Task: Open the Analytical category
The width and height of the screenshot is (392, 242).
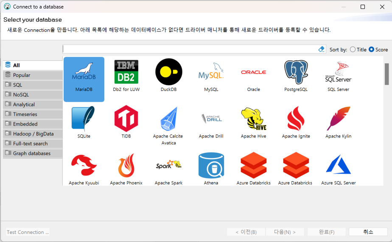Action: coord(33,104)
